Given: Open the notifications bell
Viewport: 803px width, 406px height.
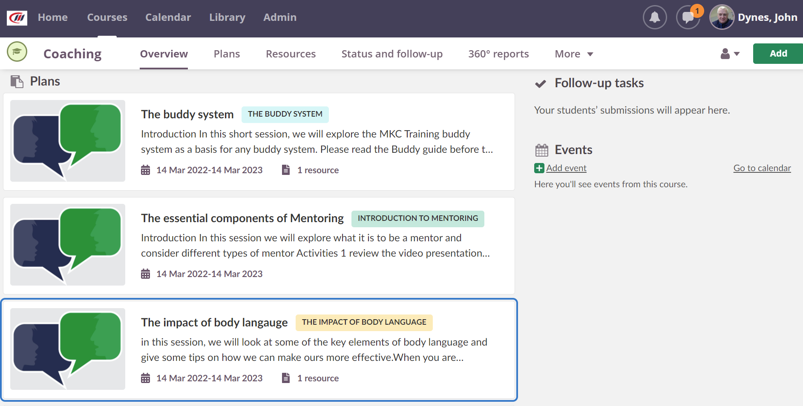Looking at the screenshot, I should (x=654, y=17).
